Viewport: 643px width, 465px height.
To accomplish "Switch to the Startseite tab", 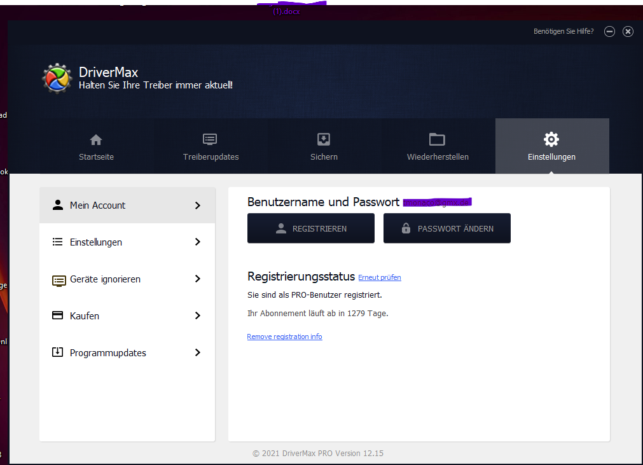I will [x=97, y=146].
